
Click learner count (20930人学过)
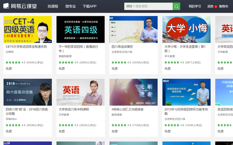point(88,62)
